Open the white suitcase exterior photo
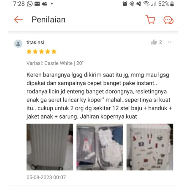Screen dimensions: 187x187 pyautogui.click(x=50, y=147)
